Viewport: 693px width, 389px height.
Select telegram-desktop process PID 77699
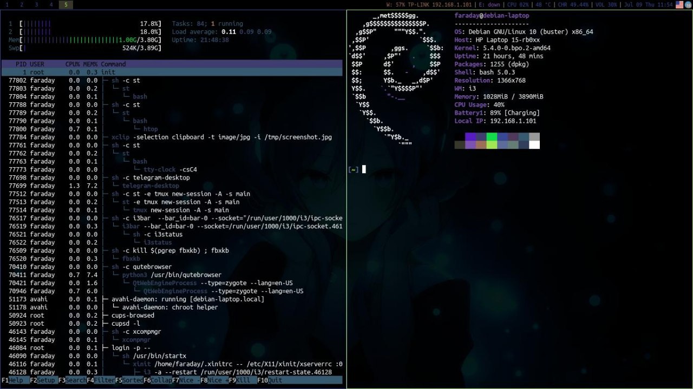172,186
